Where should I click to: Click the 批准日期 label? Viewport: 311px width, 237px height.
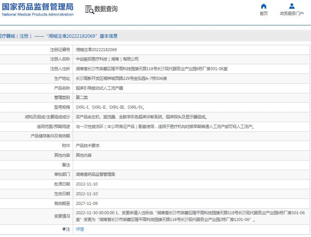point(62,184)
